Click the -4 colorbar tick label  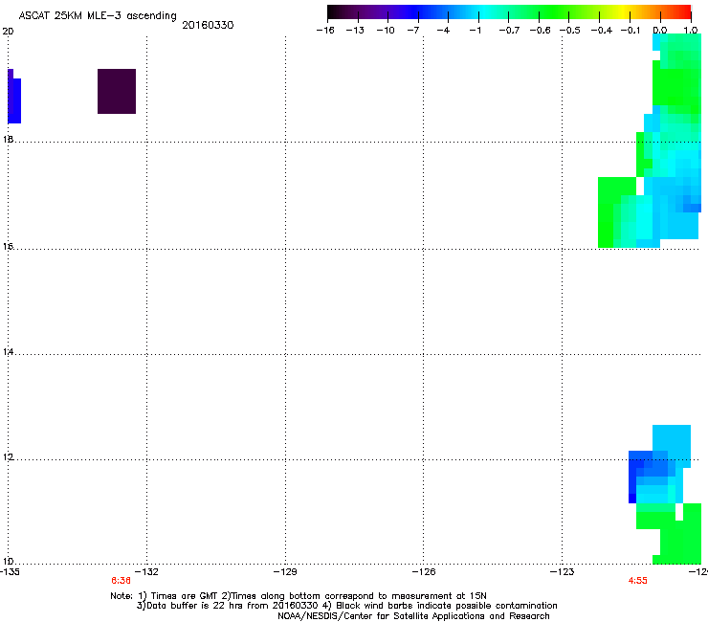[x=443, y=31]
